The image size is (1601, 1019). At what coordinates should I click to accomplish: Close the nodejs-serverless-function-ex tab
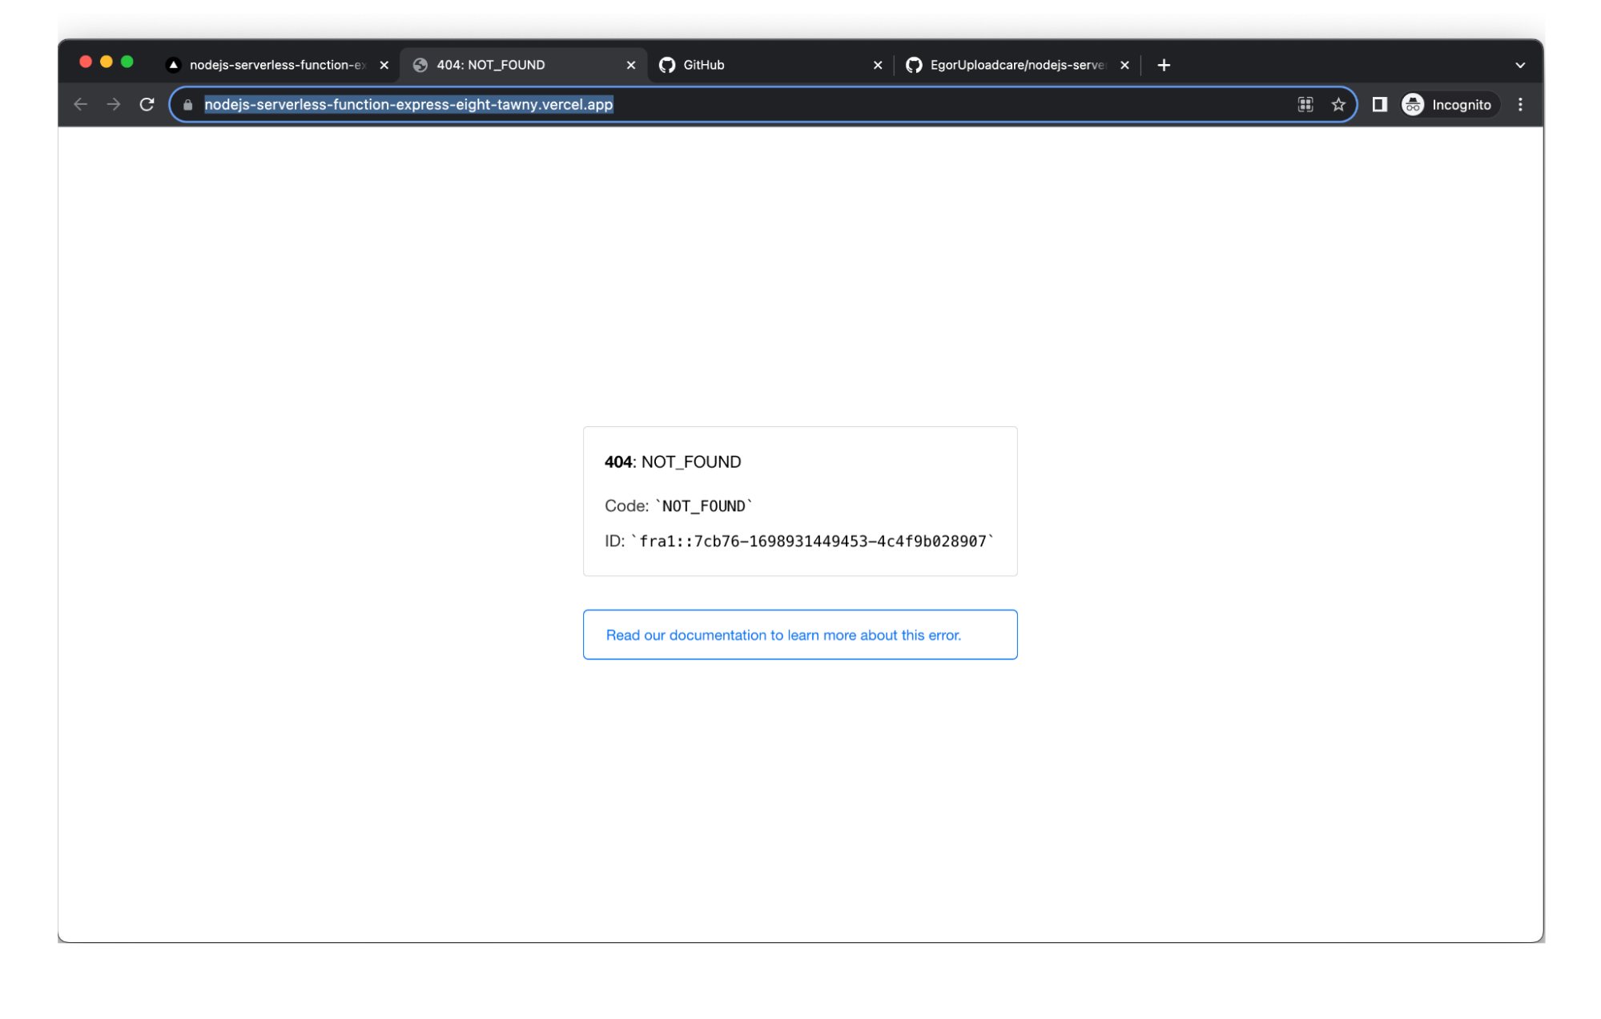[x=384, y=65]
